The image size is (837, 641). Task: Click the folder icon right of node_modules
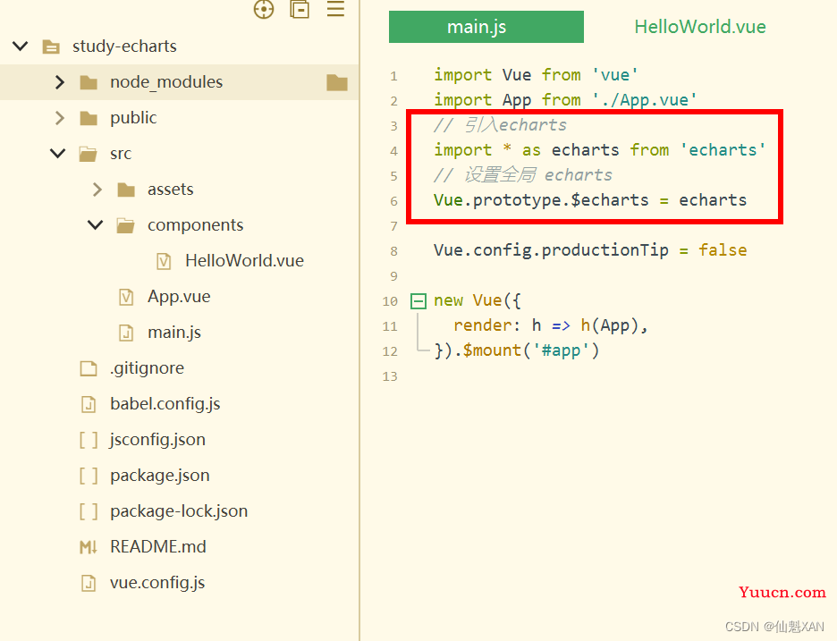click(337, 82)
